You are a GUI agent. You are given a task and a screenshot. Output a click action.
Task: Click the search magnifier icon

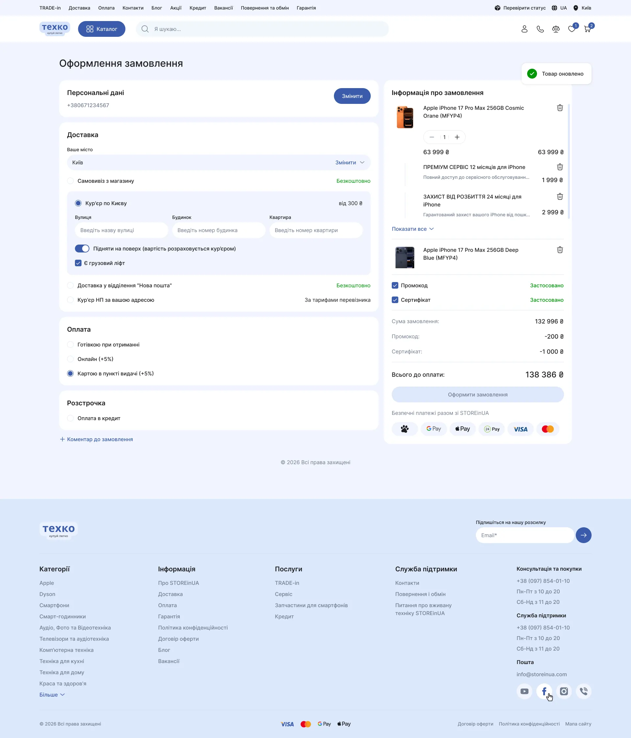[x=145, y=29]
